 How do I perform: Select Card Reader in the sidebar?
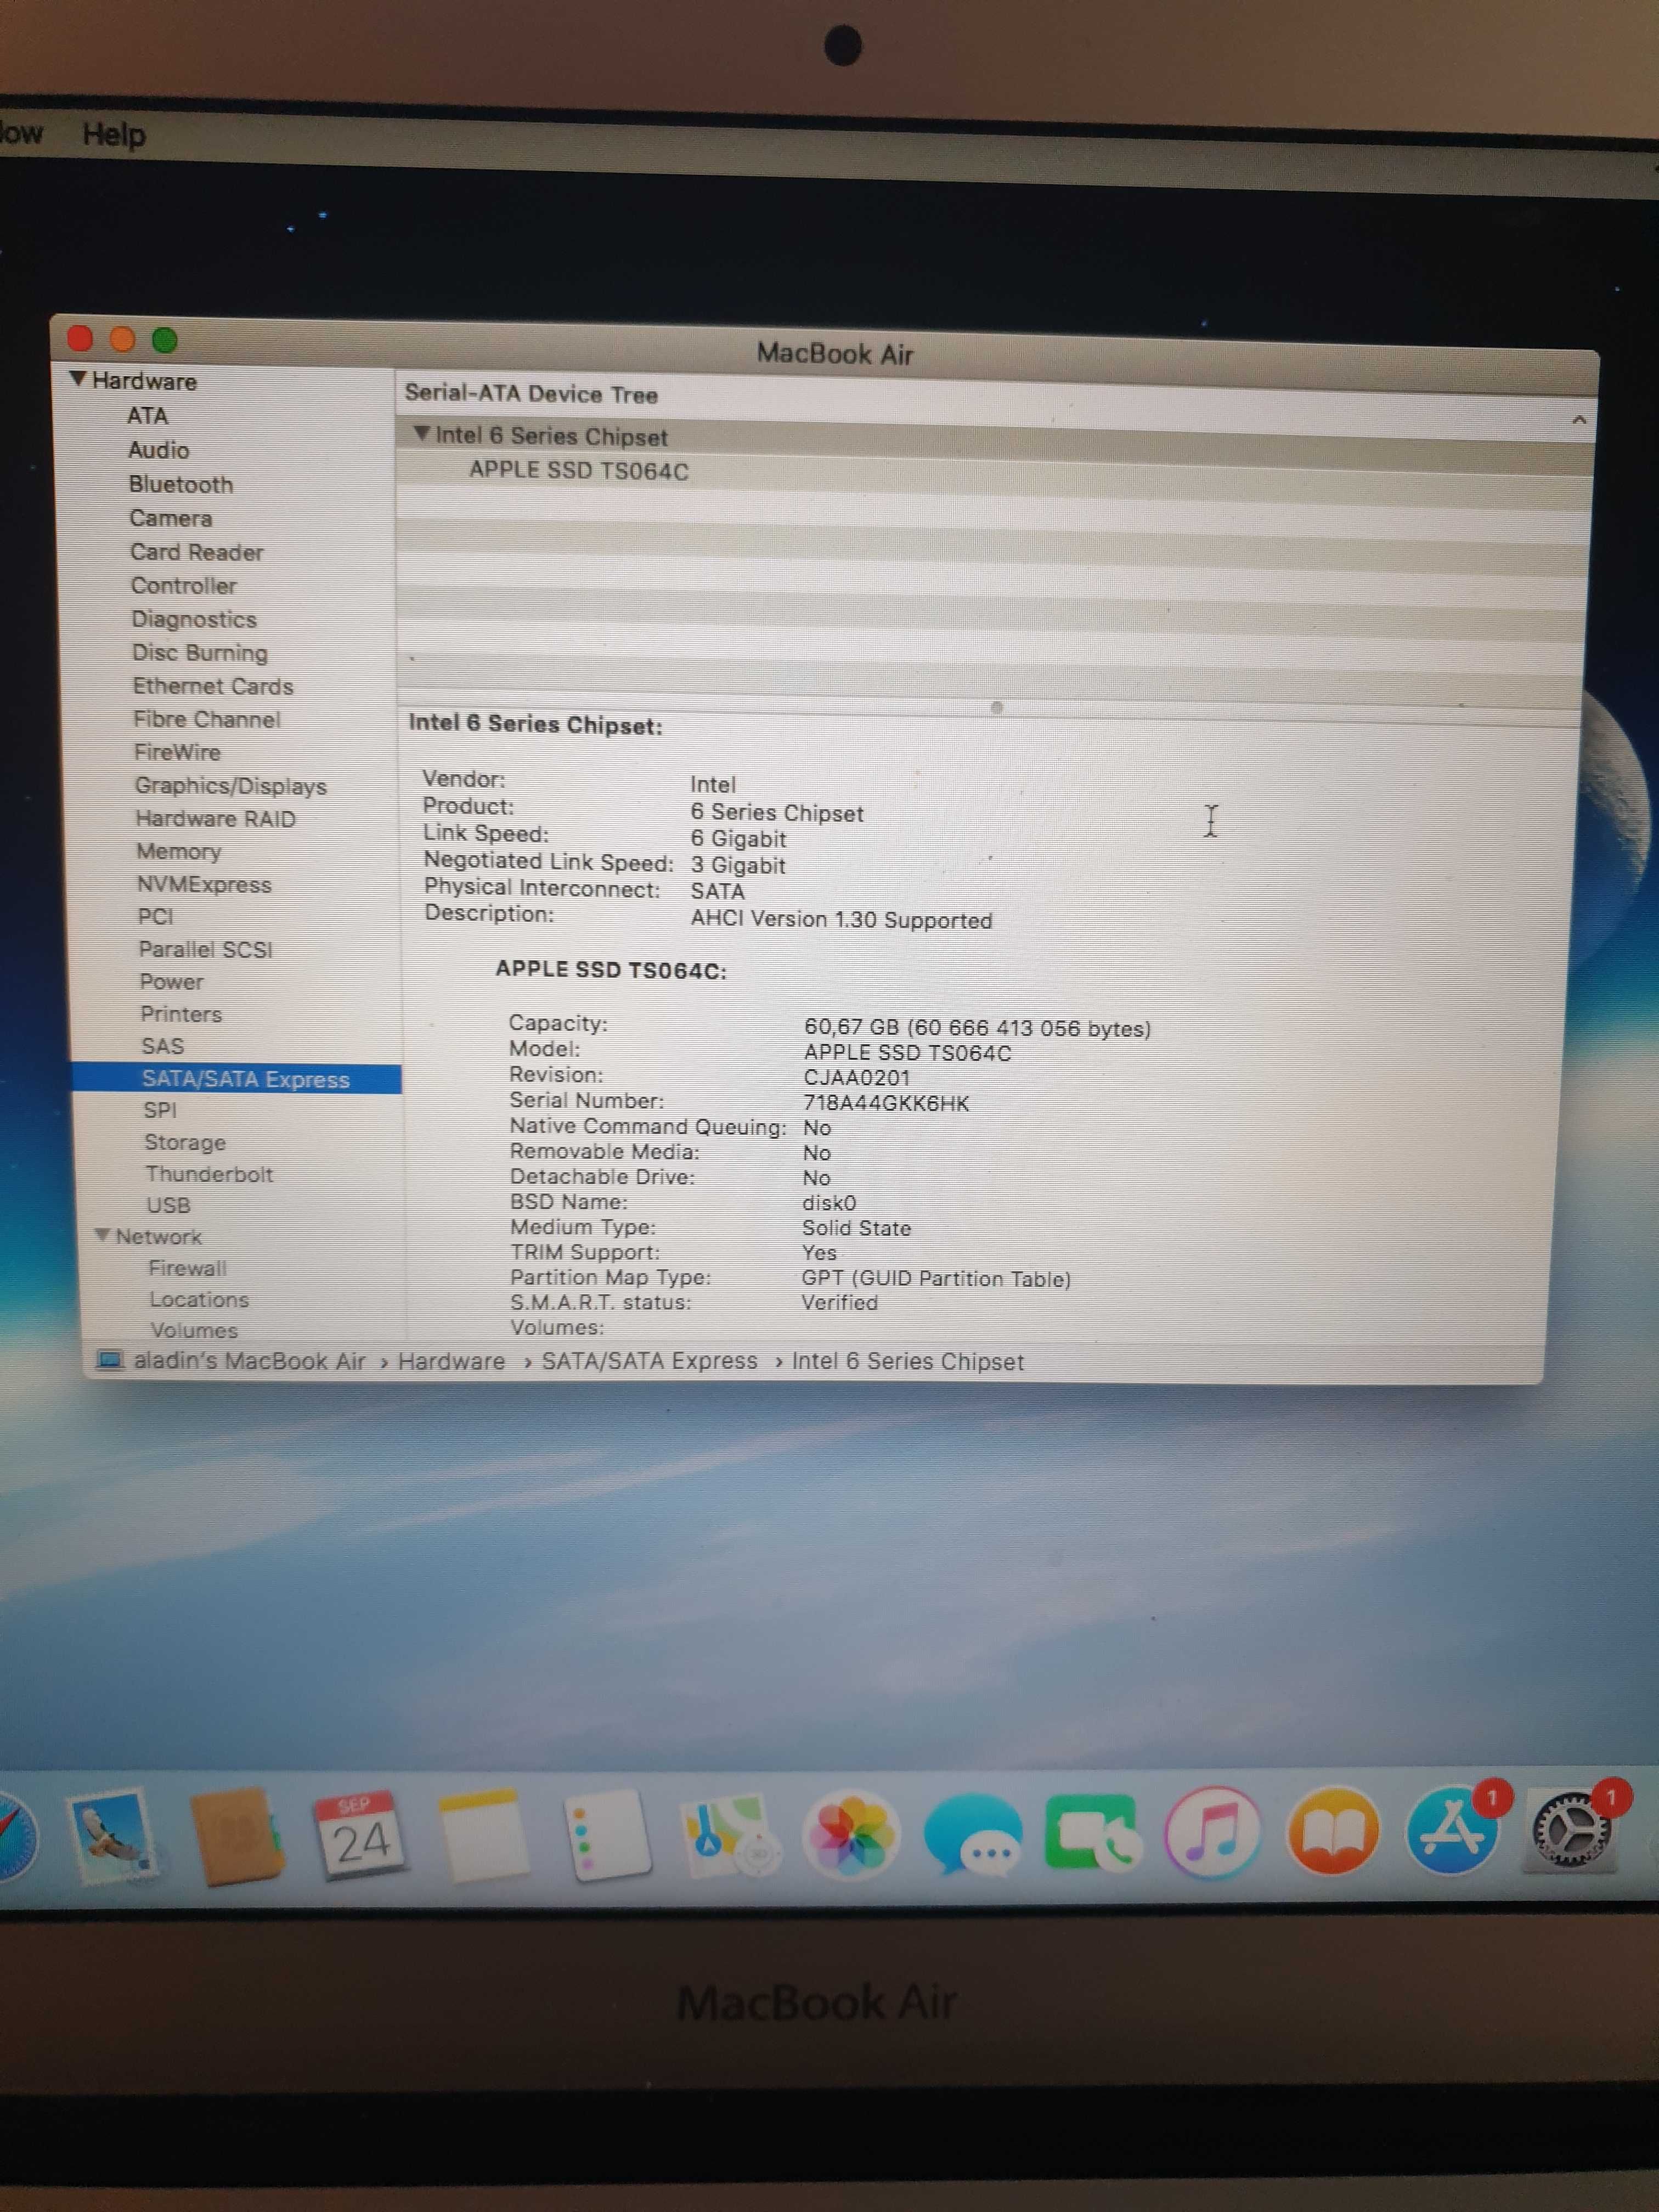point(196,552)
